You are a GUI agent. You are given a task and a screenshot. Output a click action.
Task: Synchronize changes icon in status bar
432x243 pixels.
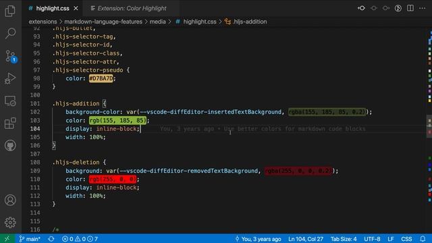(51, 238)
